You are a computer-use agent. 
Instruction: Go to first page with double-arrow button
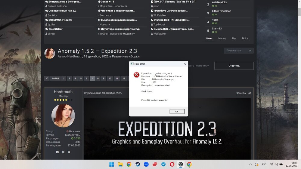(x=47, y=78)
